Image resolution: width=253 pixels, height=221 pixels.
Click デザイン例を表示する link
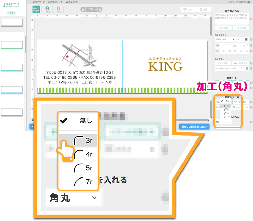(x=239, y=2)
